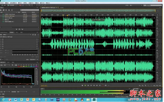Click the red Record button

click(x=103, y=86)
